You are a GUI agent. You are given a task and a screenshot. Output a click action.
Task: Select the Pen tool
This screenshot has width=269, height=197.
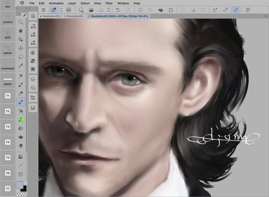coord(21,85)
